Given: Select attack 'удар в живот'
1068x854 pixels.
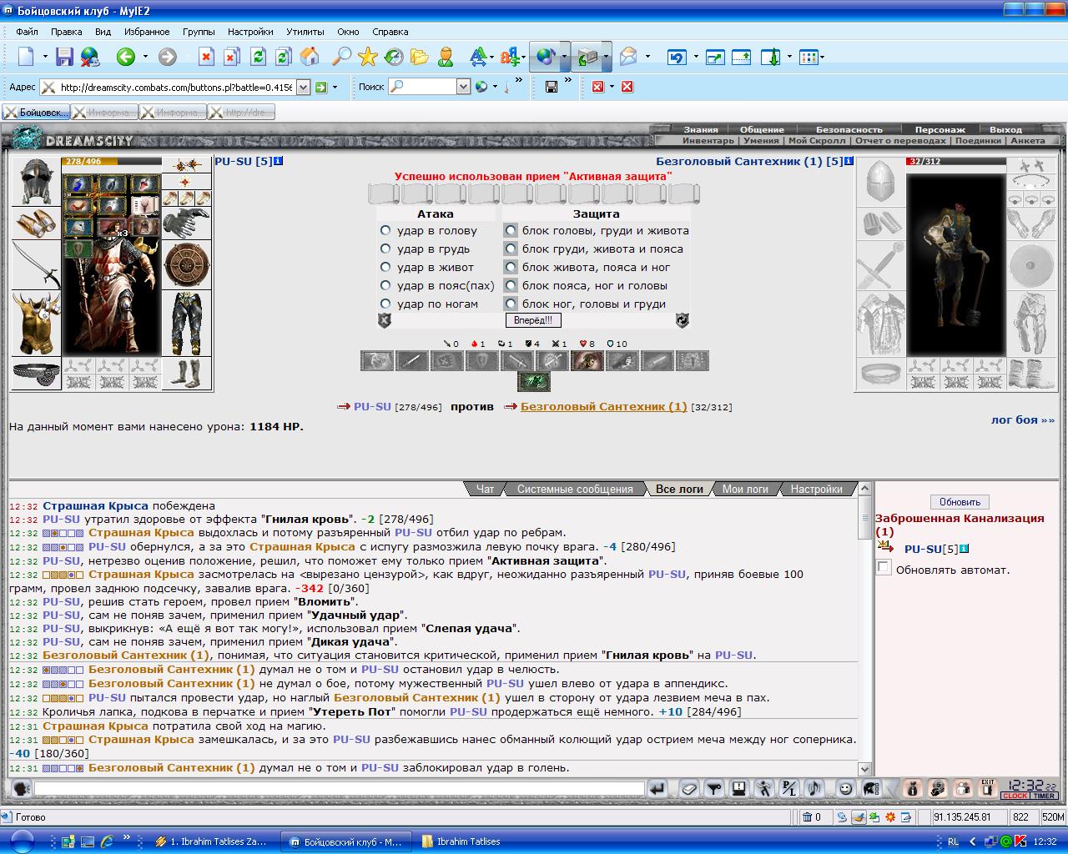Looking at the screenshot, I should coord(385,267).
